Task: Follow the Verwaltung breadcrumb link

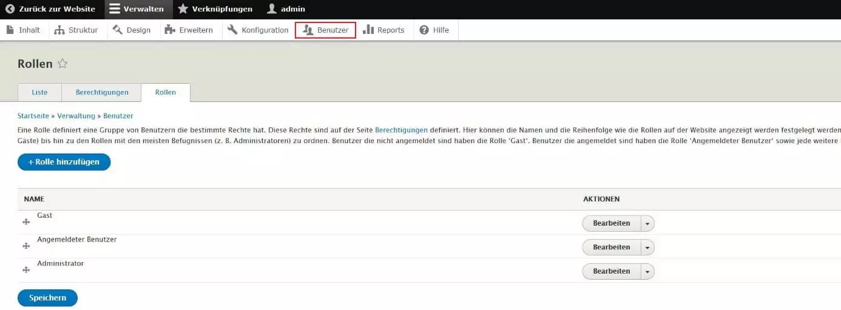Action: point(76,115)
